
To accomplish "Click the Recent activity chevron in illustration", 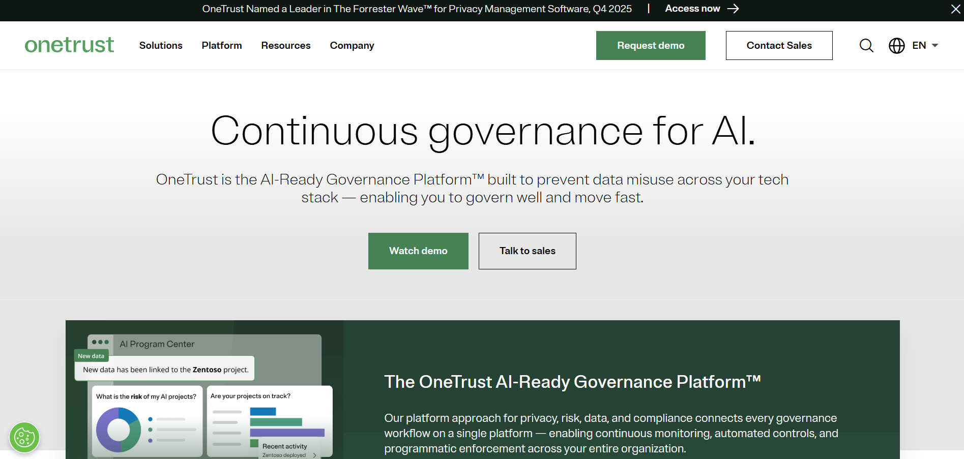I will (315, 455).
